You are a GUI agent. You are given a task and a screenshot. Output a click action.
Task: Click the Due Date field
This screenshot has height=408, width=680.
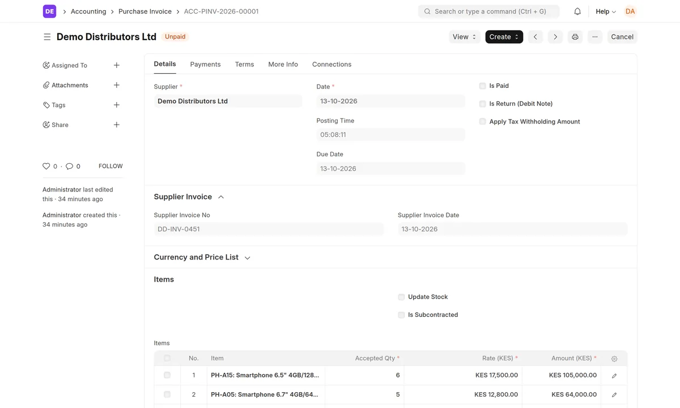390,169
